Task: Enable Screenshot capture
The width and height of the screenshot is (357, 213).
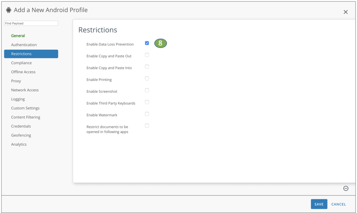Action: [x=147, y=90]
